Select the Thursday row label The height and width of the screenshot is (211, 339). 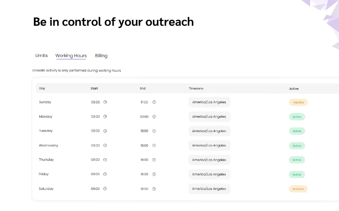(x=46, y=160)
